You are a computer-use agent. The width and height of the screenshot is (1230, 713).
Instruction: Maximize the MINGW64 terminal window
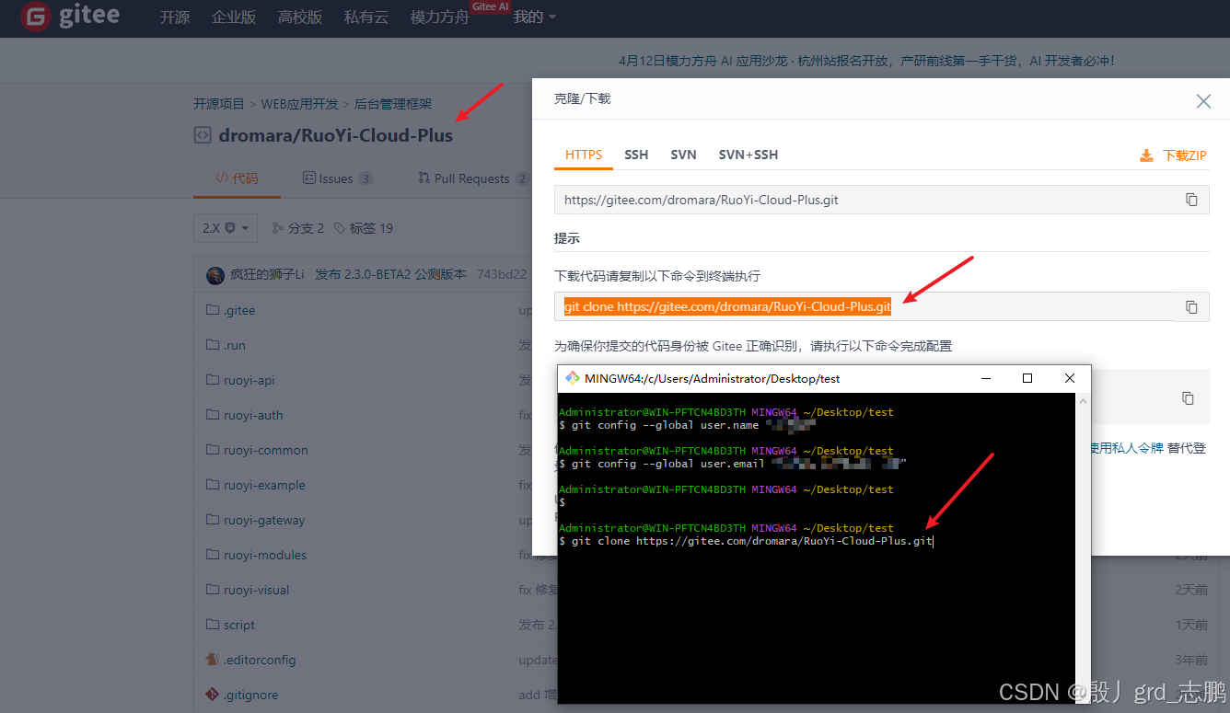(x=1027, y=378)
